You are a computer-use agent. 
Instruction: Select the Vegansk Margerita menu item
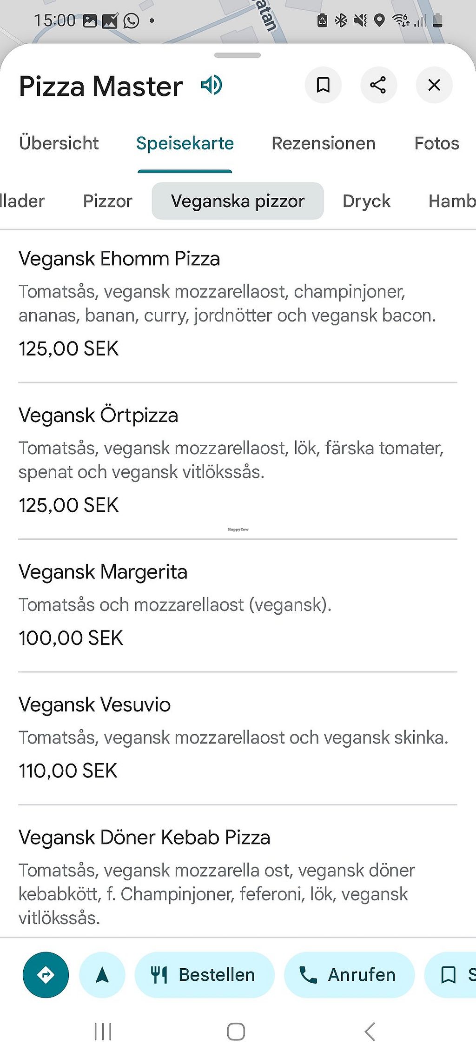pyautogui.click(x=103, y=572)
